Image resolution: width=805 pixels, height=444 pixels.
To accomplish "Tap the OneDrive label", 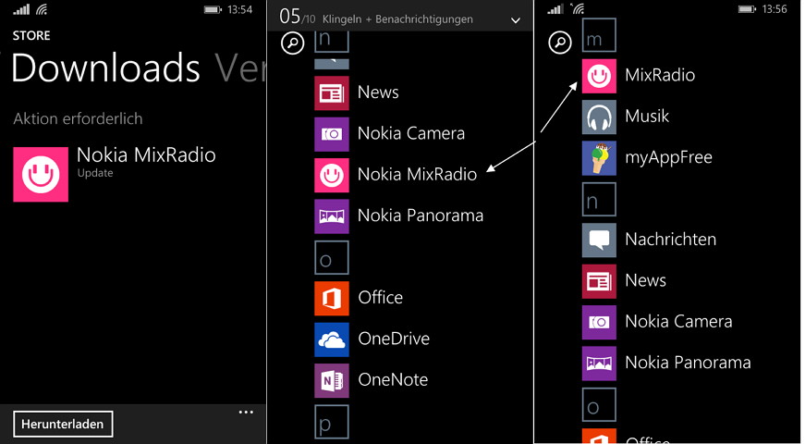I will [394, 339].
